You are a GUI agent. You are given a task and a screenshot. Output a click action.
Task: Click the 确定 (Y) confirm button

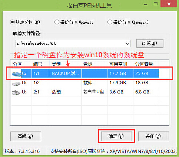(116, 136)
